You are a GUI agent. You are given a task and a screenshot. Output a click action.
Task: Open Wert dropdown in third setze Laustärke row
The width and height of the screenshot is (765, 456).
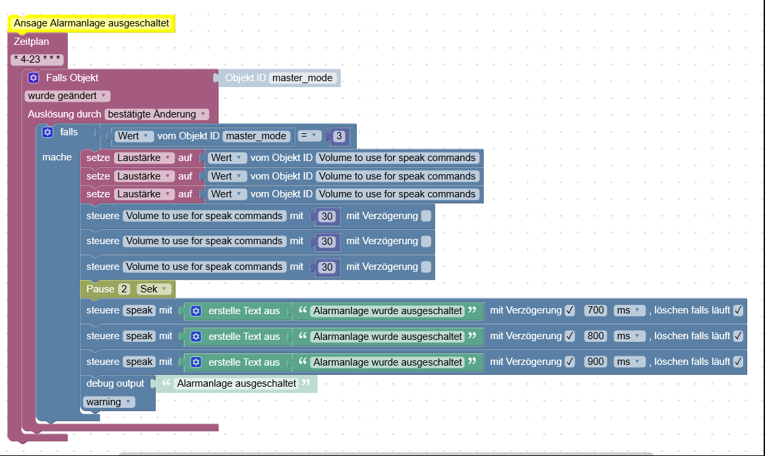point(227,194)
